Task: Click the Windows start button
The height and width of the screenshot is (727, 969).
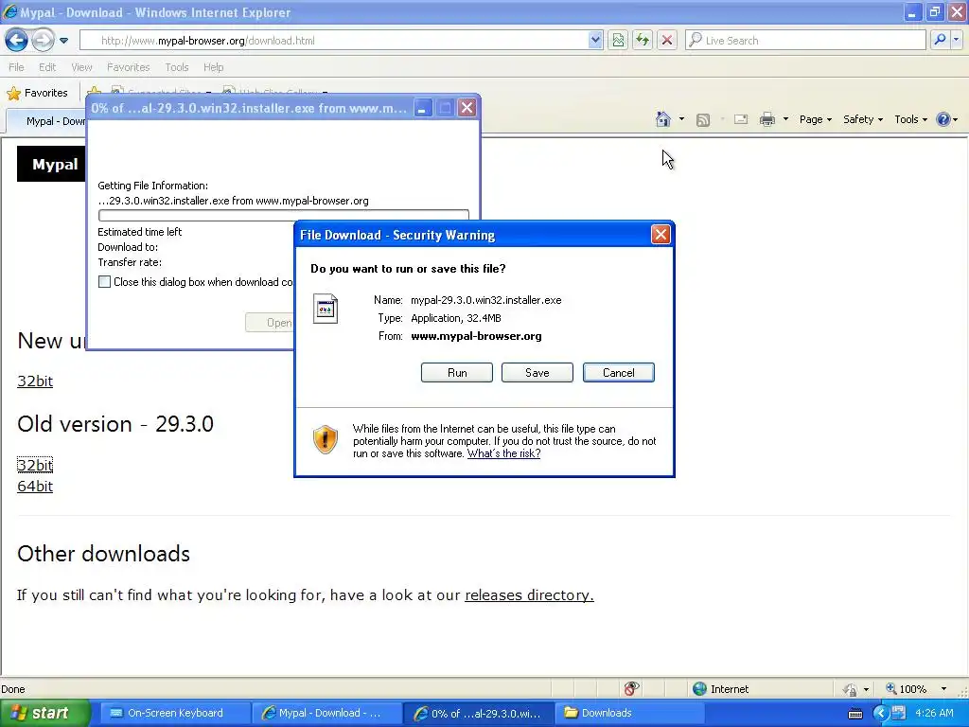Action: click(x=44, y=713)
